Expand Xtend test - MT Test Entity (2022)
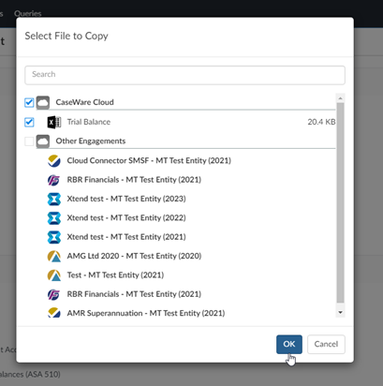 pyautogui.click(x=126, y=217)
